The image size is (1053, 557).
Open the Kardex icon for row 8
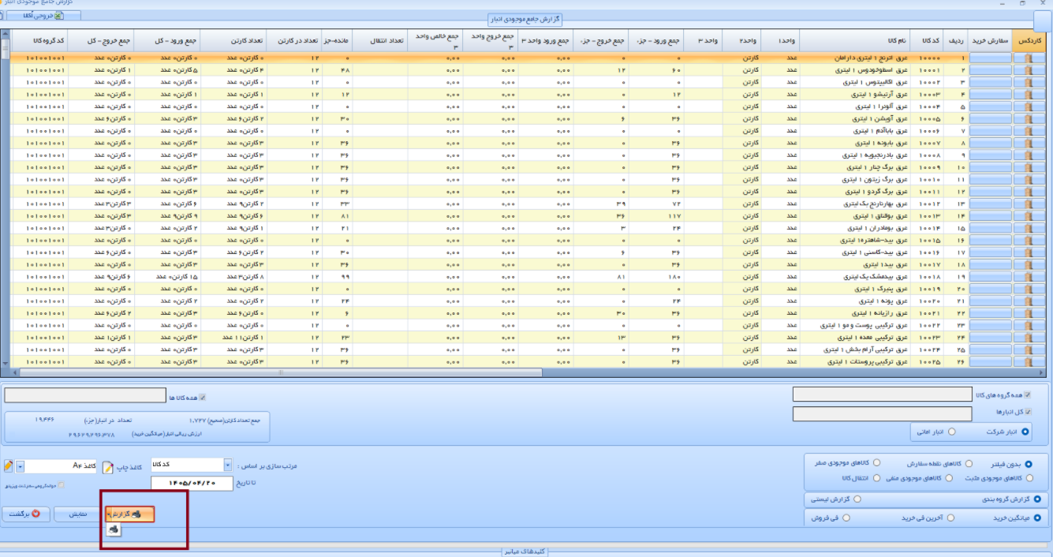(1029, 143)
